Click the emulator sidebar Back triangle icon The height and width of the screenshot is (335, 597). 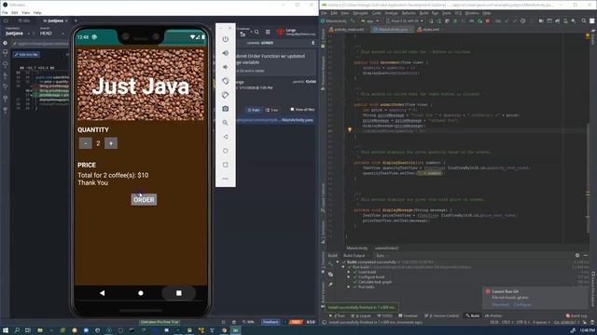pyautogui.click(x=226, y=137)
